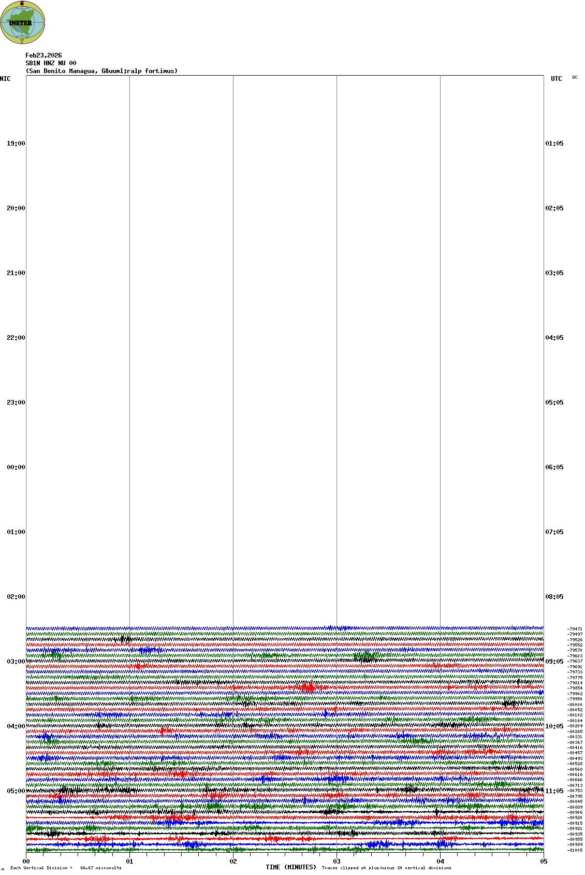The height and width of the screenshot is (875, 585).
Task: Click the Feb23,2026 date label
Action: pyautogui.click(x=43, y=55)
